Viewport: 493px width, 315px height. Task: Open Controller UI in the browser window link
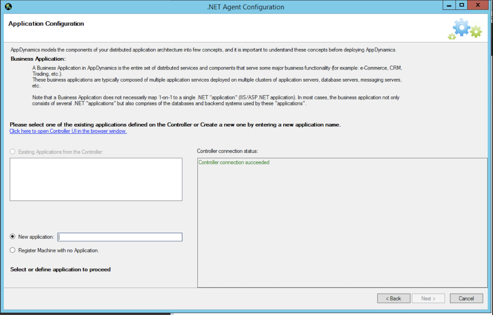tap(68, 131)
